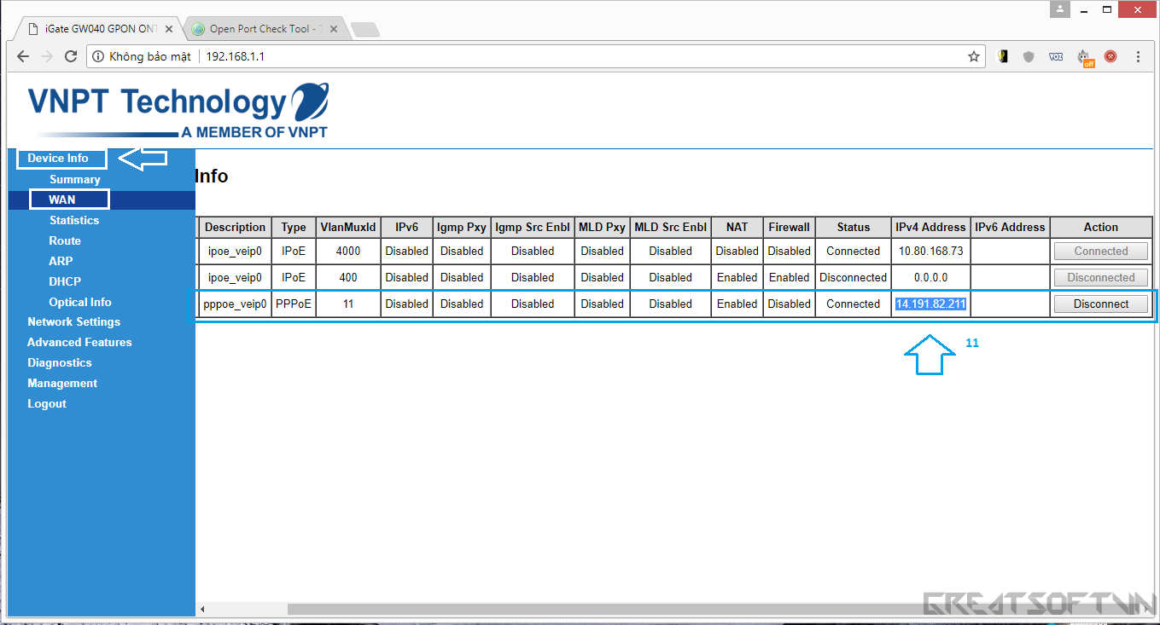
Task: Click the PPPoE type cell
Action: pyautogui.click(x=294, y=304)
